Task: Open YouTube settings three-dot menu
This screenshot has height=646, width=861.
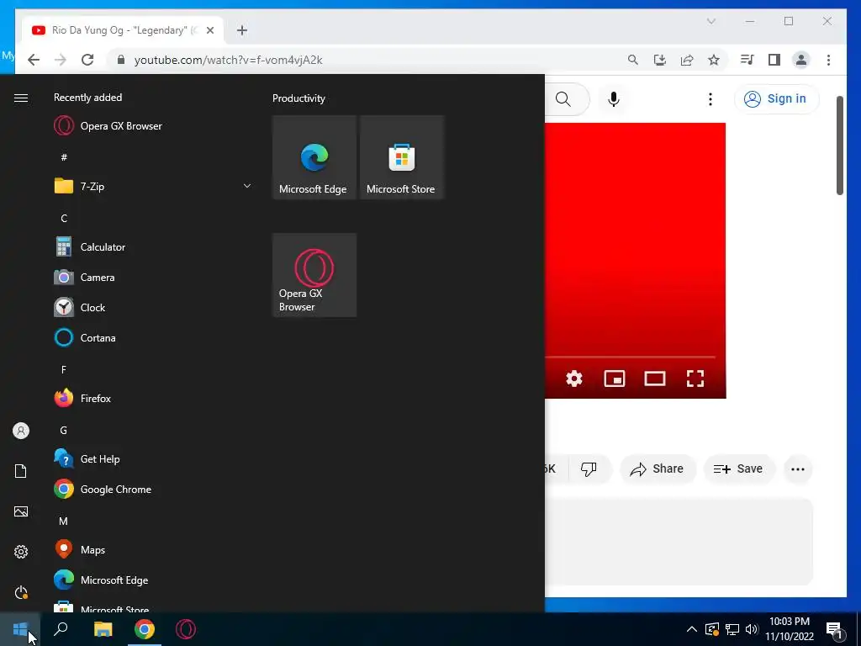Action: 710,99
